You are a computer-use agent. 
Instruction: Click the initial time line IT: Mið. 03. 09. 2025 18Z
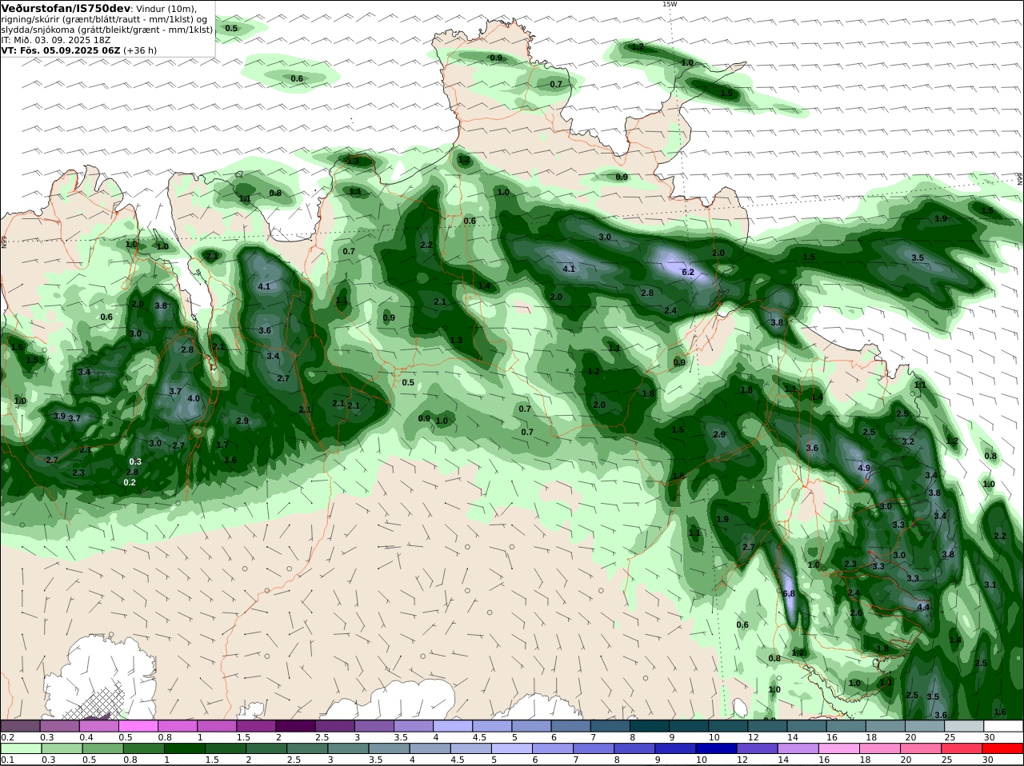pos(56,39)
